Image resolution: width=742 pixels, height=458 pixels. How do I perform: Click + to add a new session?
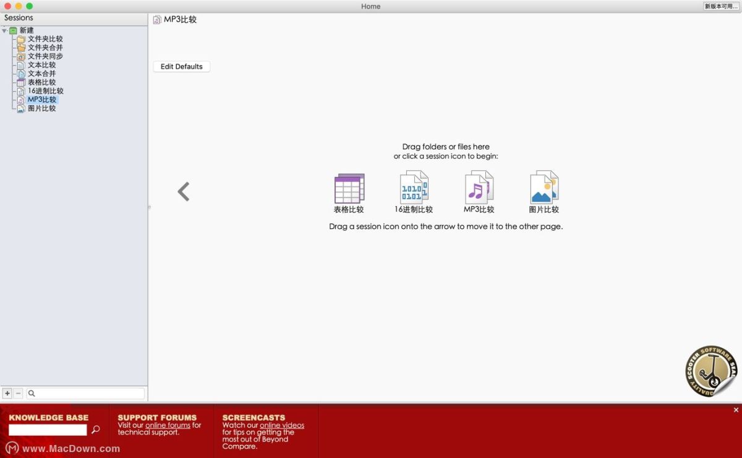click(7, 393)
